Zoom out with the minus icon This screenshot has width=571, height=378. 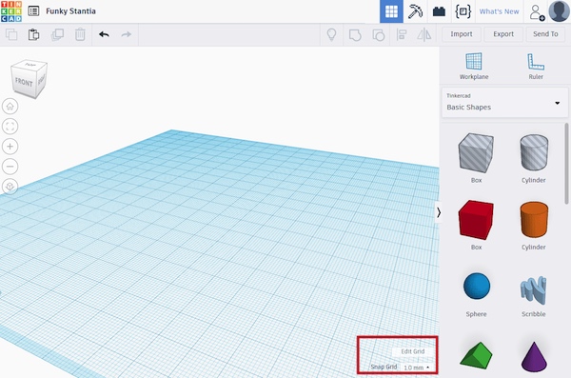coord(10,167)
